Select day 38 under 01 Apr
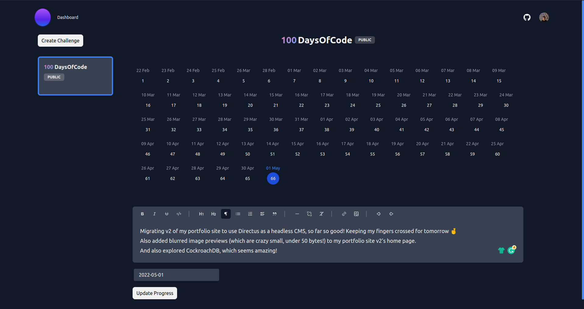Viewport: 584px width, 309px height. click(x=326, y=130)
